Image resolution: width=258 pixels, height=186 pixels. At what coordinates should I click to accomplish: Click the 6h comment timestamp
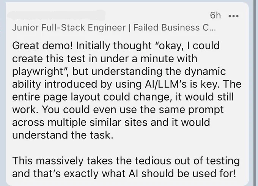tap(216, 15)
